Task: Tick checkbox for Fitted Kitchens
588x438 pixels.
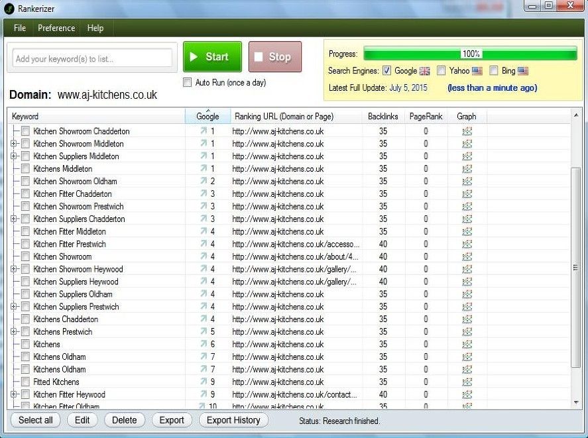Action: [x=25, y=382]
